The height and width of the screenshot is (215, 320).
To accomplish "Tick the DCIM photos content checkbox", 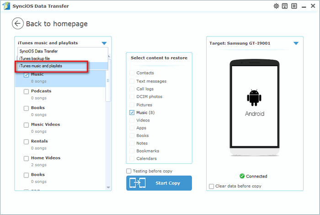I will [132, 97].
